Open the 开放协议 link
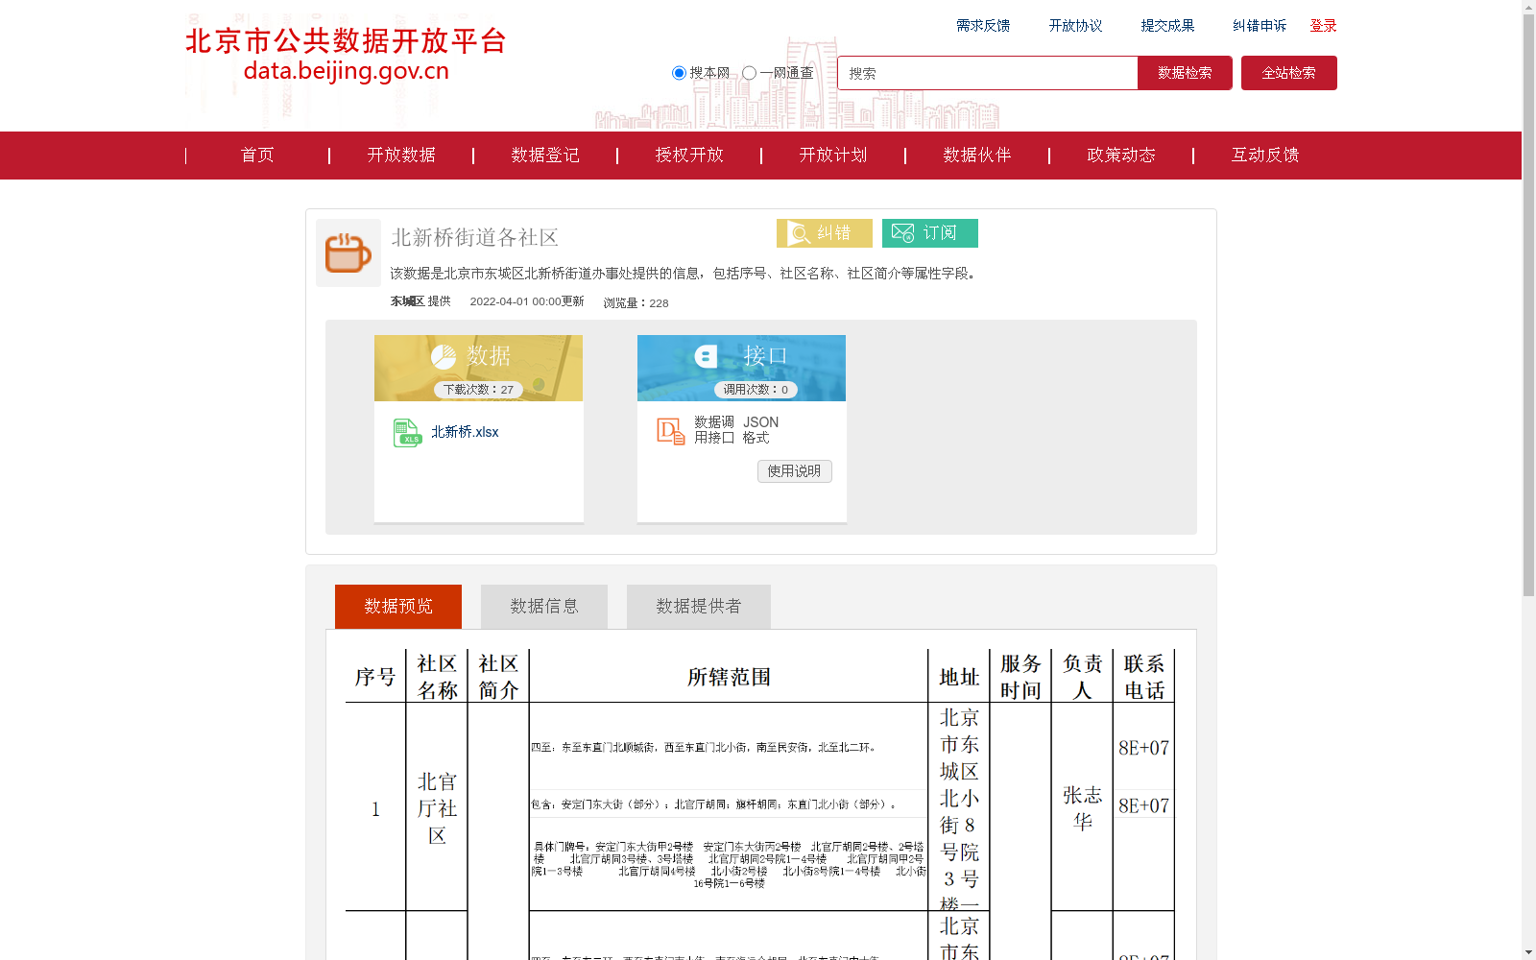Viewport: 1536px width, 960px height. pos(1075,26)
